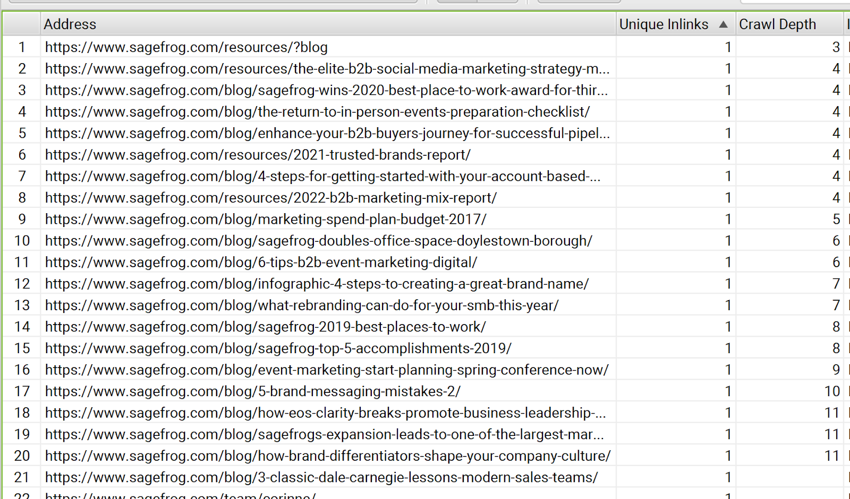
Task: Select the sagefrog-doubles-office-space-doylestown-borough URL
Action: pos(319,241)
